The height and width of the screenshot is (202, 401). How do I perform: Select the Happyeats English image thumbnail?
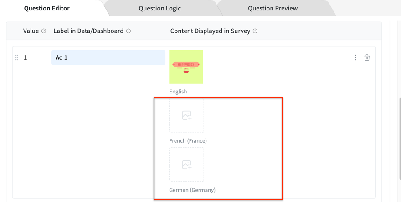186,67
